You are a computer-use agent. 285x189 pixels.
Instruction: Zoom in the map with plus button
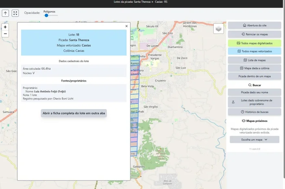click(5, 27)
